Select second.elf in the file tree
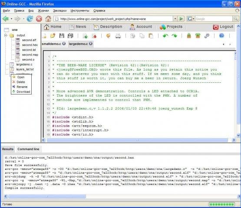The width and height of the screenshot is (241, 208). coord(29,40)
